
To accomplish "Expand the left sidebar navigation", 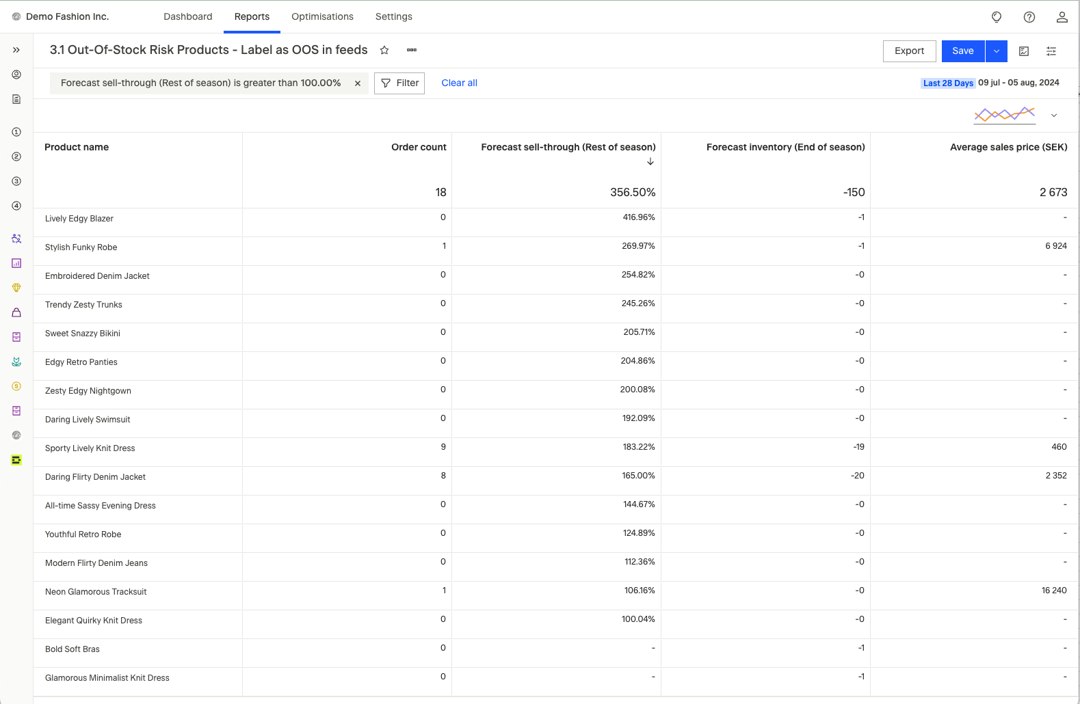I will click(16, 50).
